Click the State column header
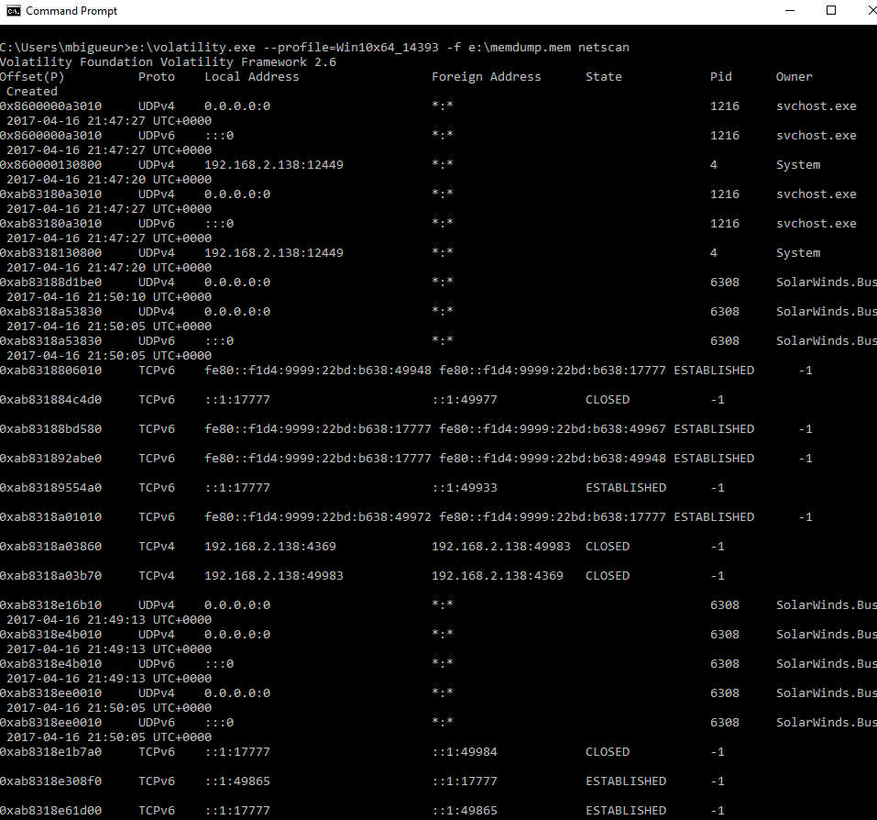Viewport: 877px width, 820px height. click(x=604, y=77)
